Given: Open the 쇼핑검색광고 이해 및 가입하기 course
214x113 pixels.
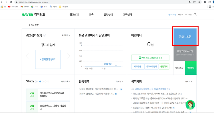Looking at the screenshot, I should coord(48,107).
